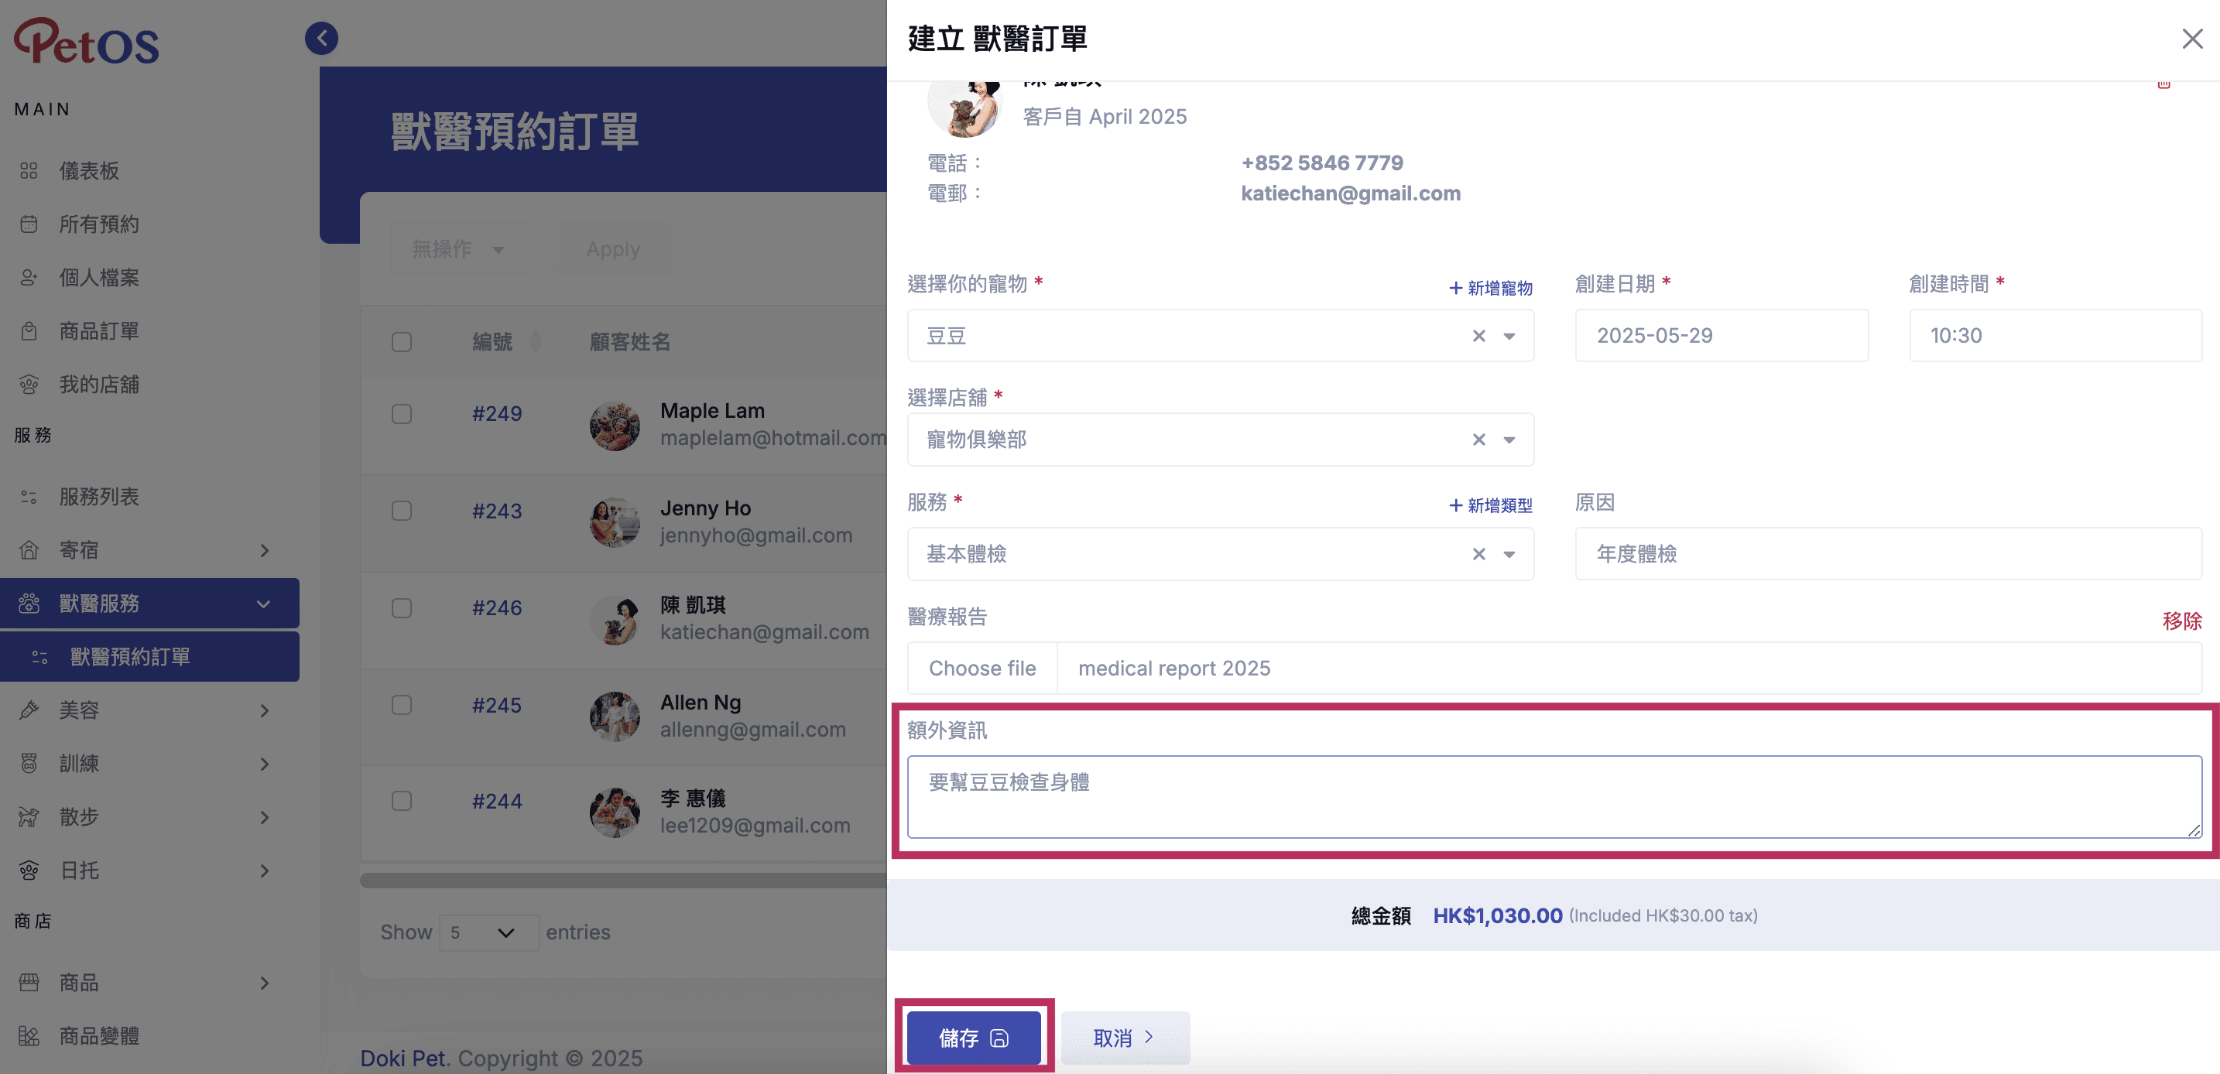Open the 選擇你的寵物 dropdown arrow

[x=1509, y=336]
